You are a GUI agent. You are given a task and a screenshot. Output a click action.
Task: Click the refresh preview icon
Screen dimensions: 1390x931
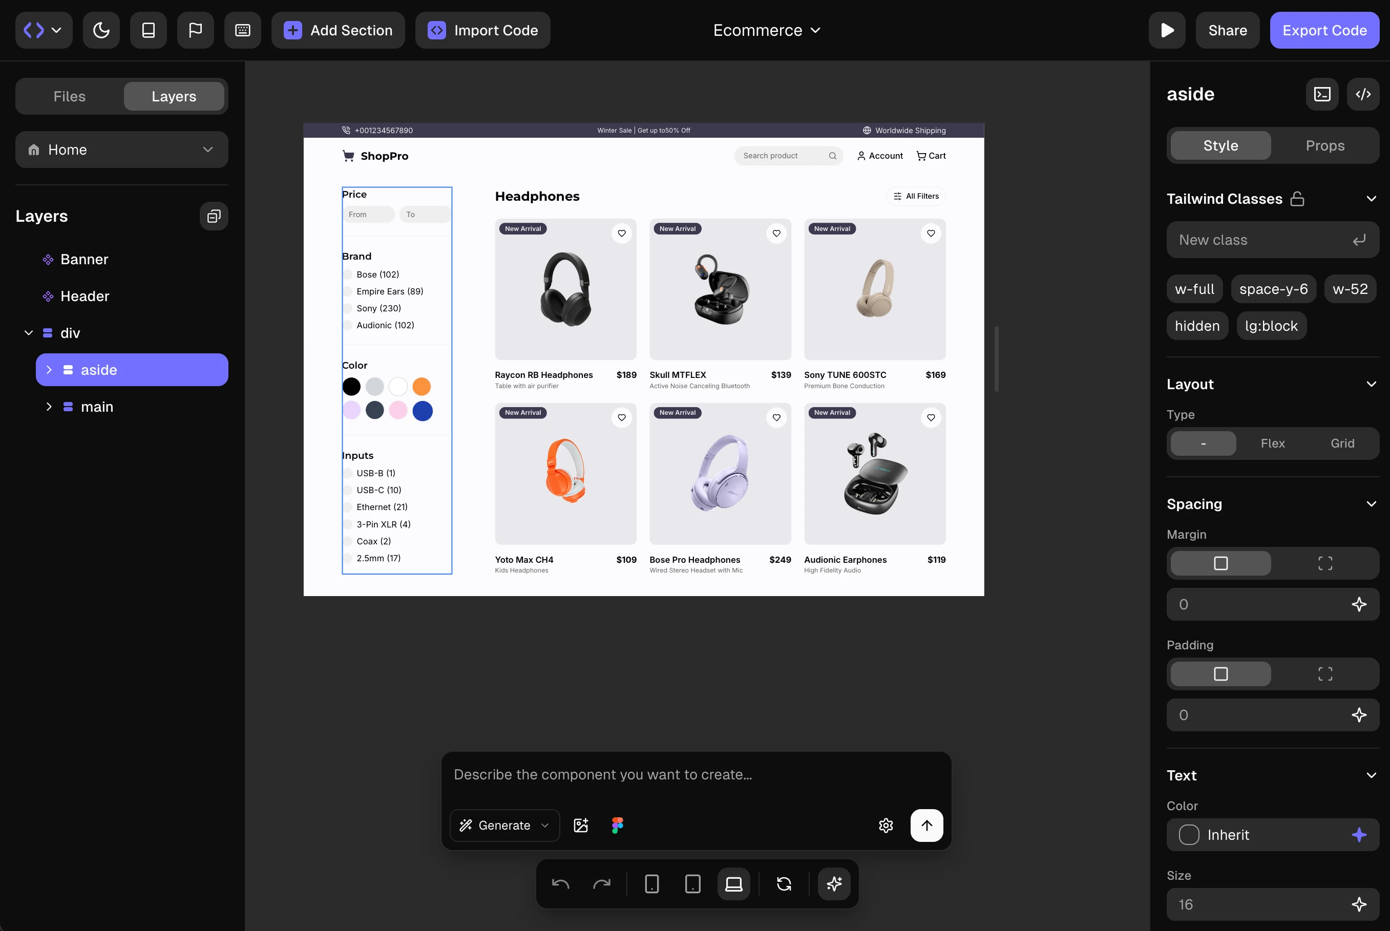(x=784, y=884)
